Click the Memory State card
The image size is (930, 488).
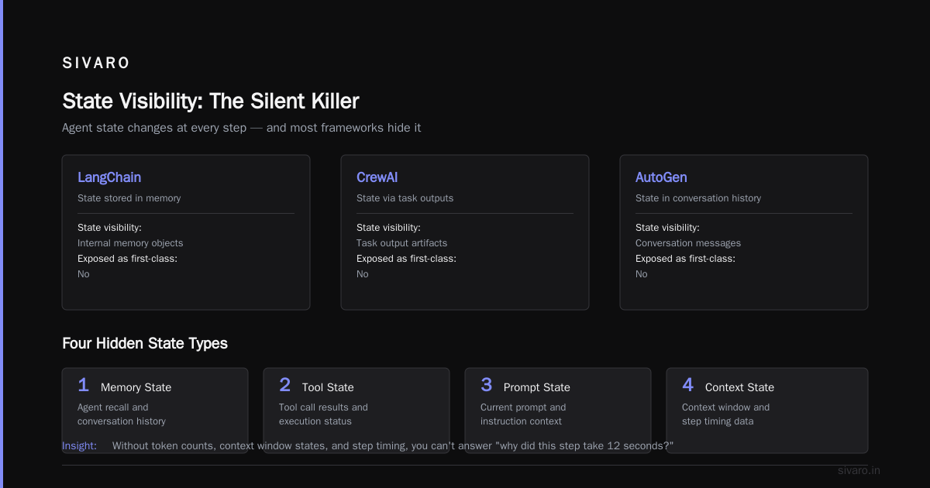155,411
